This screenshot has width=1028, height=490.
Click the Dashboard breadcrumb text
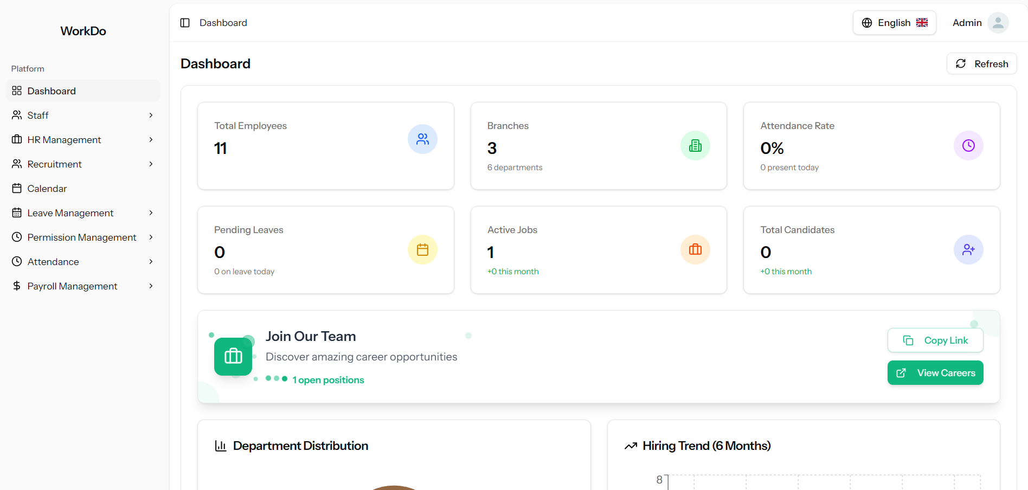click(223, 23)
